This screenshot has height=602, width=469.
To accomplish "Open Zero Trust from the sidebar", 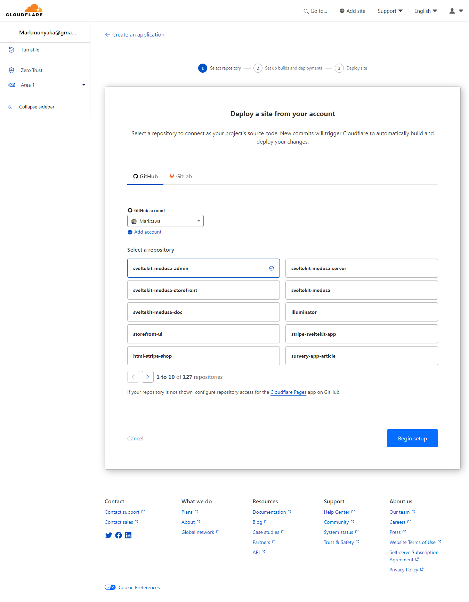I will click(32, 70).
